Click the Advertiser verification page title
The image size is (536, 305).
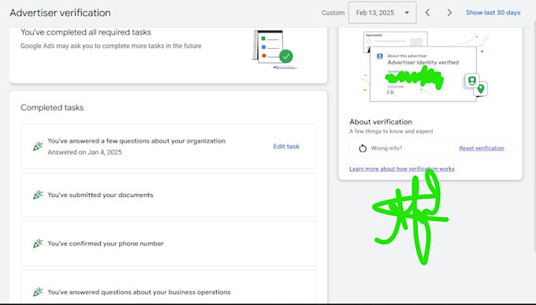click(60, 13)
